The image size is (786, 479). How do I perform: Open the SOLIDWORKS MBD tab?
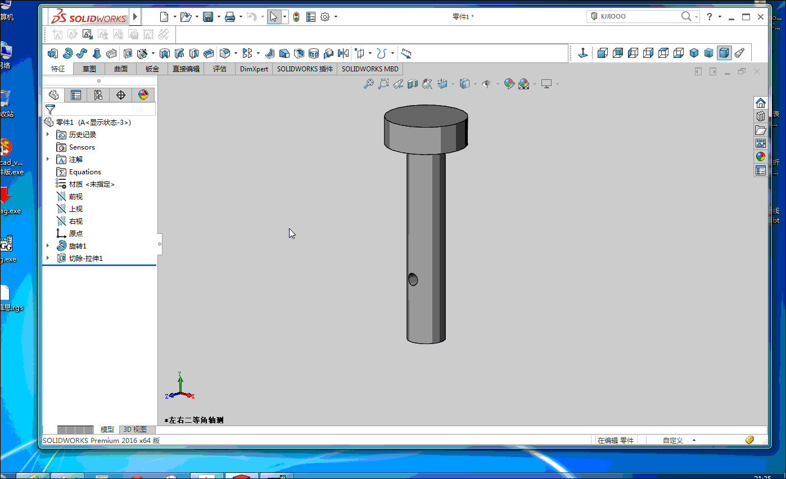point(370,69)
